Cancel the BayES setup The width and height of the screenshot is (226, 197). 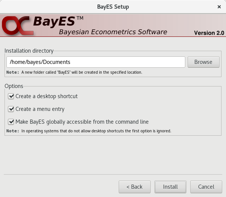tap(206, 187)
